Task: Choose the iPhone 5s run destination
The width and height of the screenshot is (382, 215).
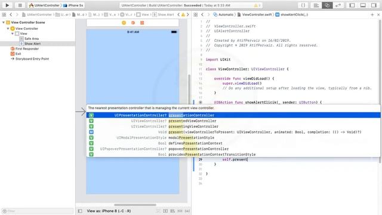Action: click(73, 5)
